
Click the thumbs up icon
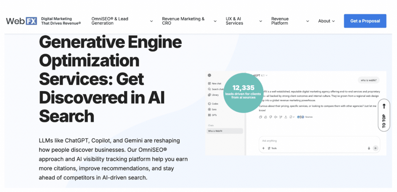click(266, 117)
